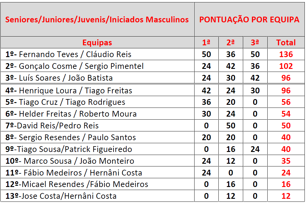This screenshot has height=203, width=306.
Task: Click Tiago Cruz / Tiago Rodrigues team cell
Action: pos(97,102)
